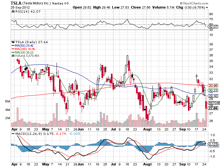Click the blue price tag 29.42
The width and height of the screenshot is (220, 167).
pos(213,96)
